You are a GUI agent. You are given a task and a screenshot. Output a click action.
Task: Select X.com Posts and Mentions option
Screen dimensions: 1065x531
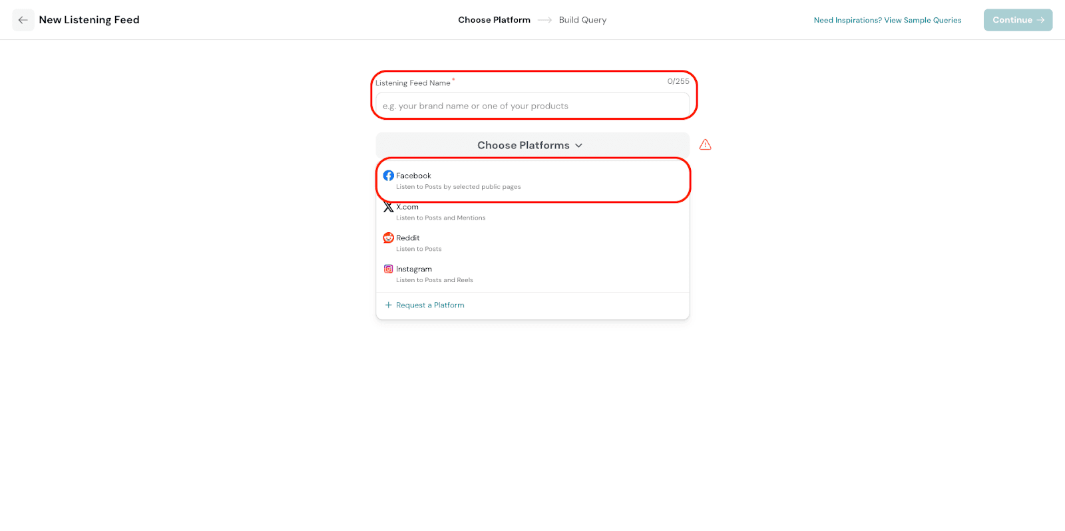[532, 212]
